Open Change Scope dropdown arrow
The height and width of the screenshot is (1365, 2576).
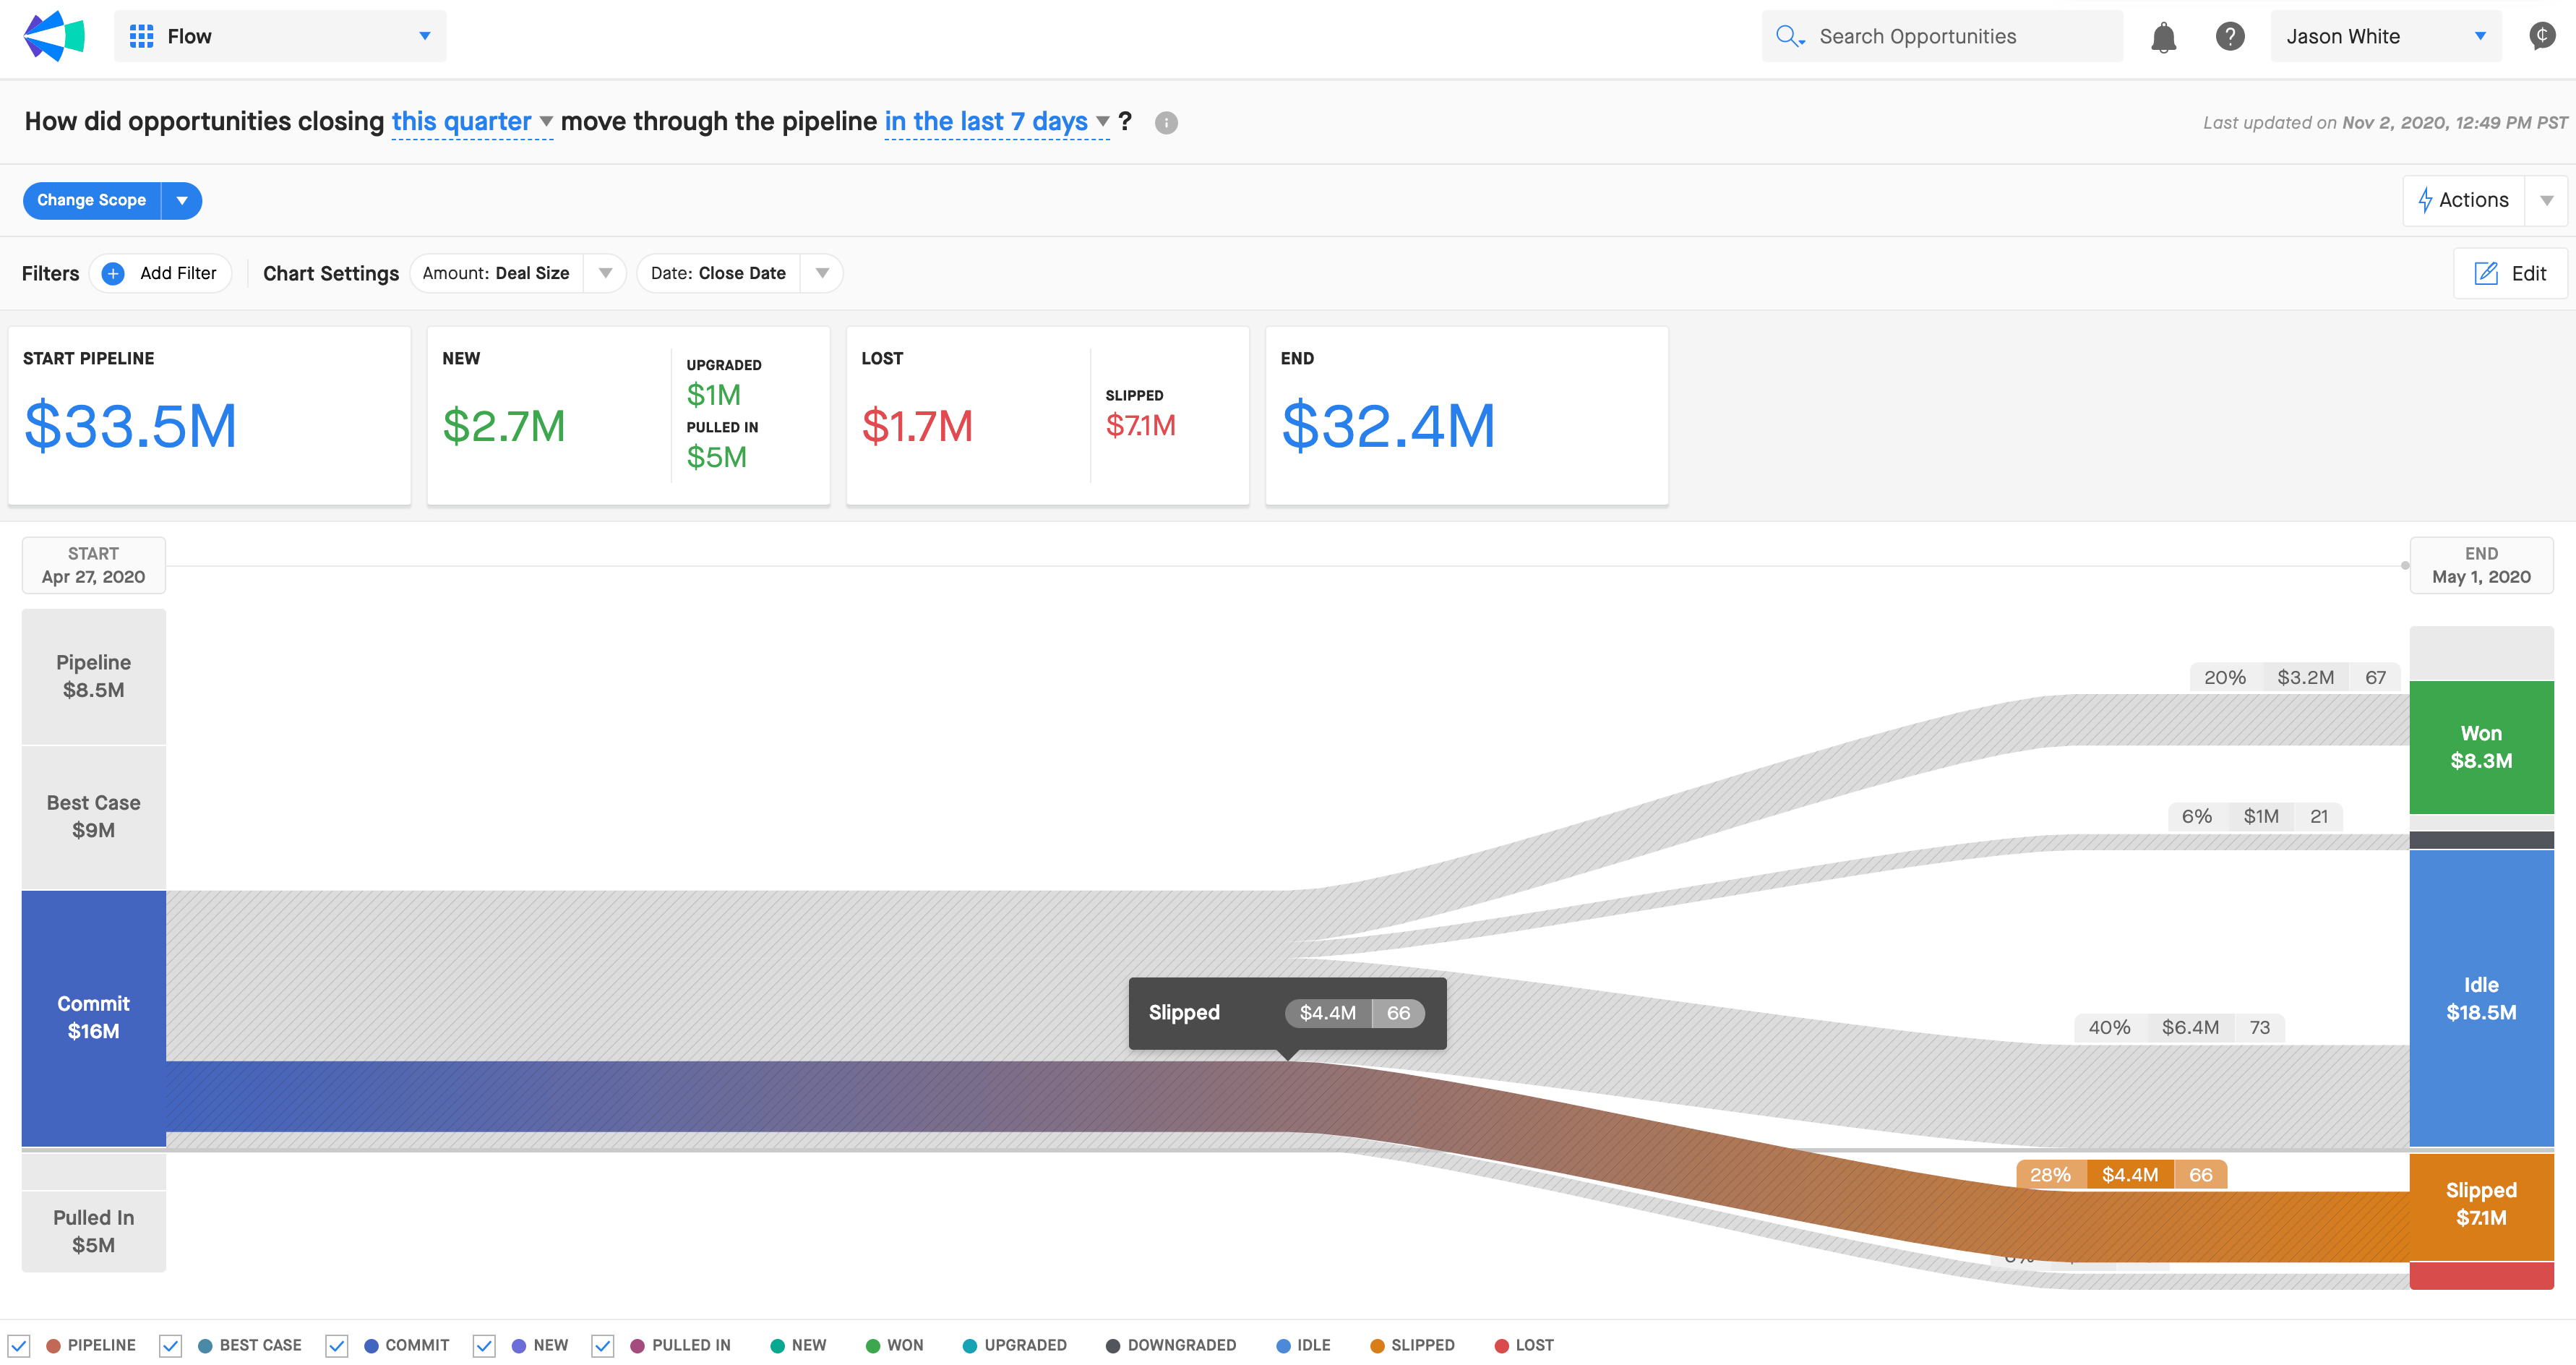click(182, 200)
